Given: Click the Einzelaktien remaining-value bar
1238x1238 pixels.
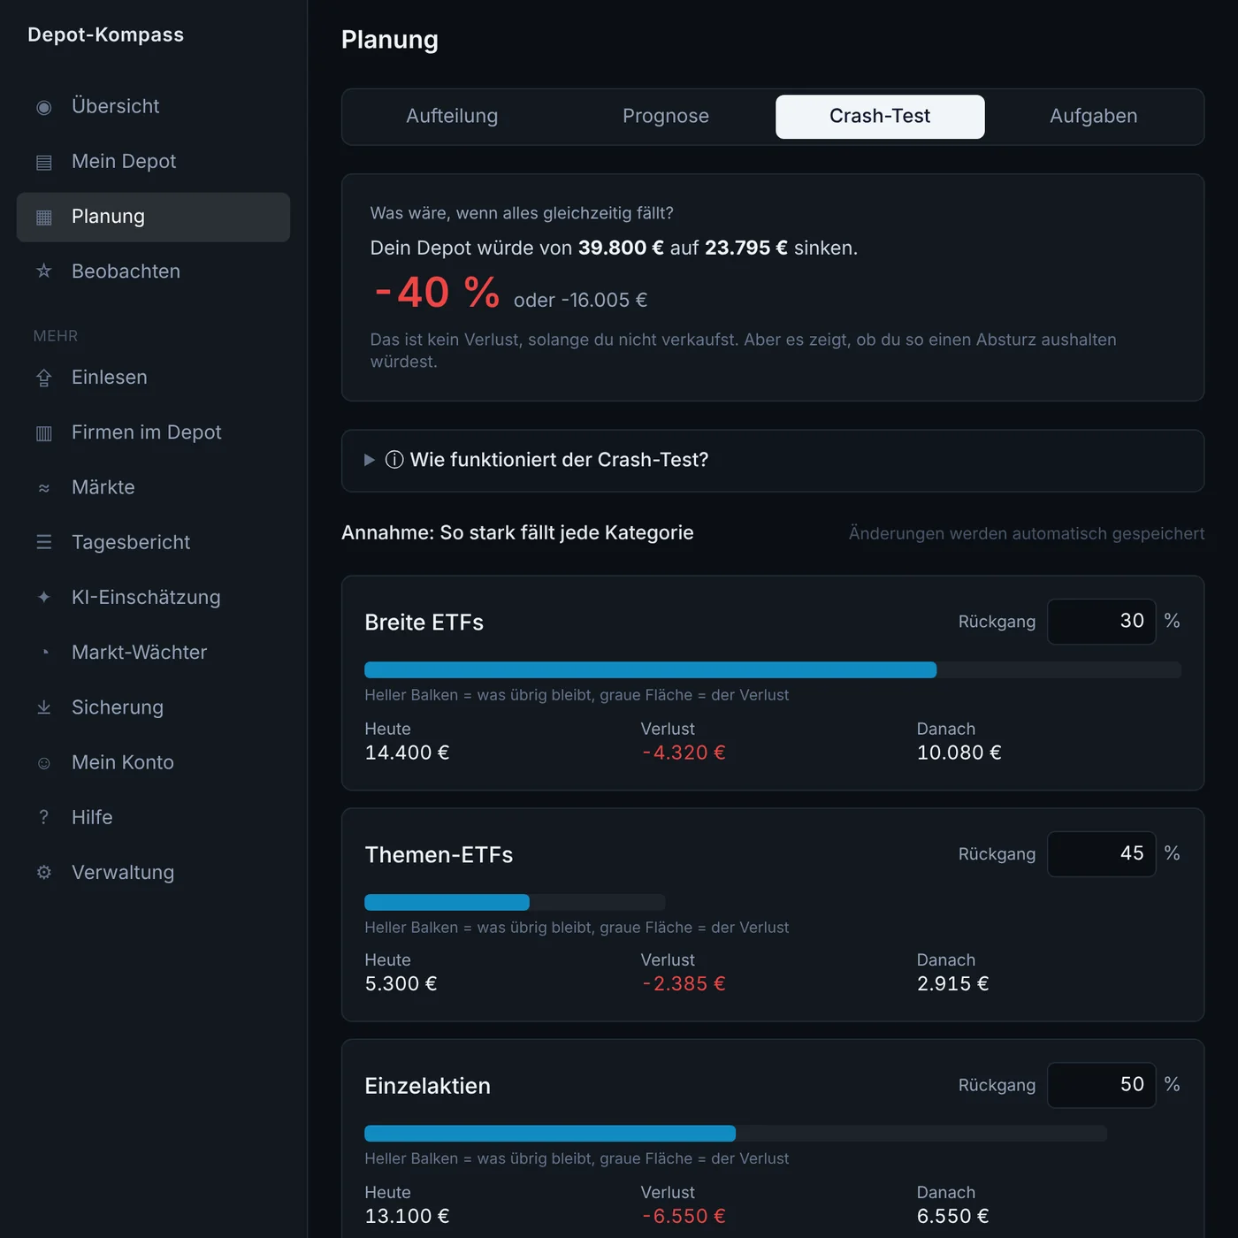Looking at the screenshot, I should click(x=550, y=1134).
